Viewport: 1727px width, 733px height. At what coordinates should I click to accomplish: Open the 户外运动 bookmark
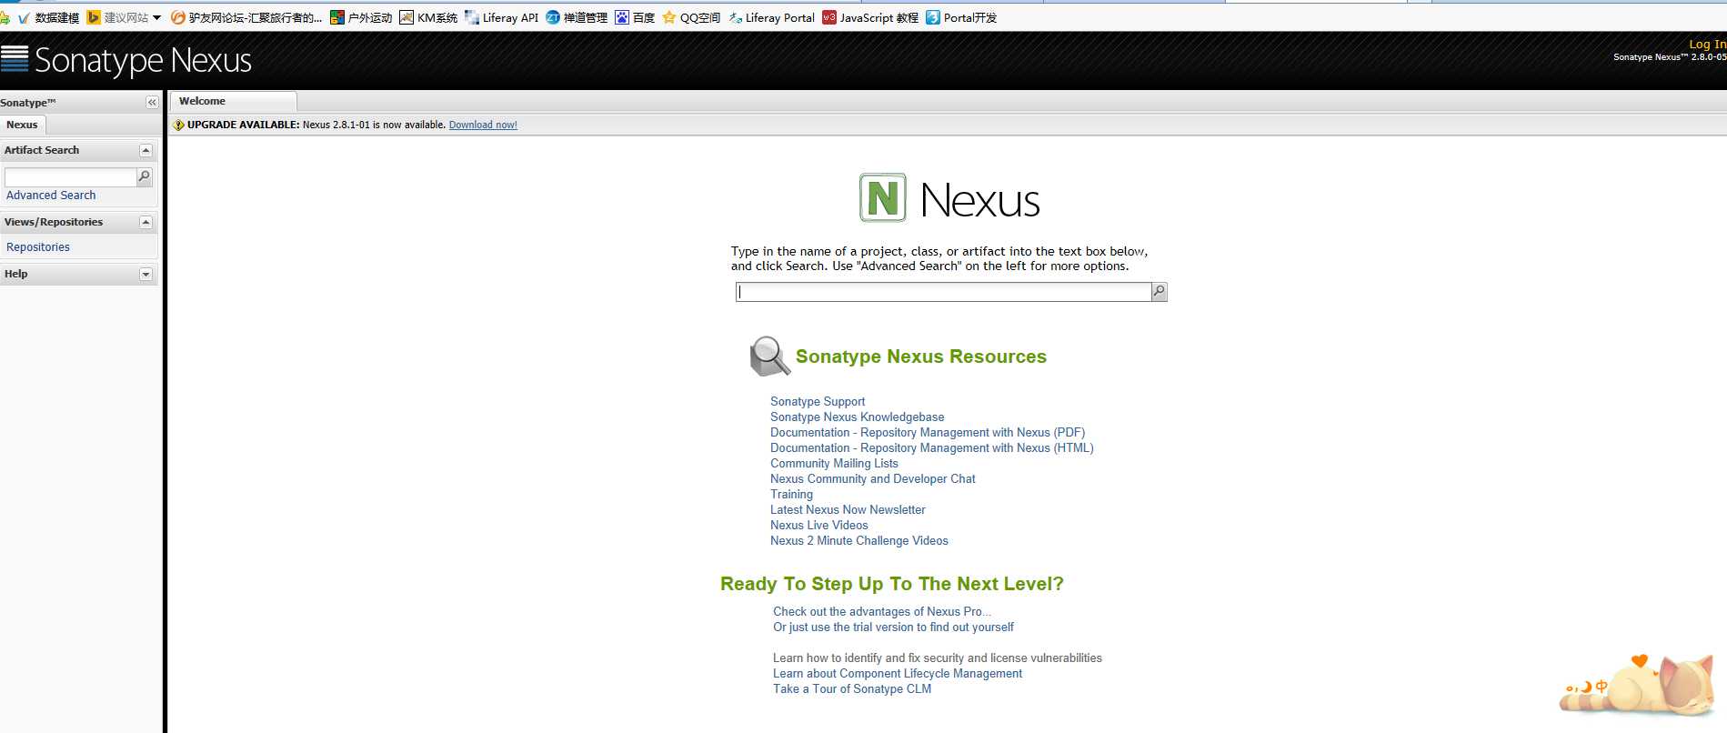pyautogui.click(x=361, y=17)
